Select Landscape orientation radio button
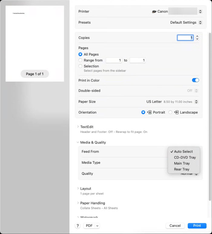 tap(170, 112)
